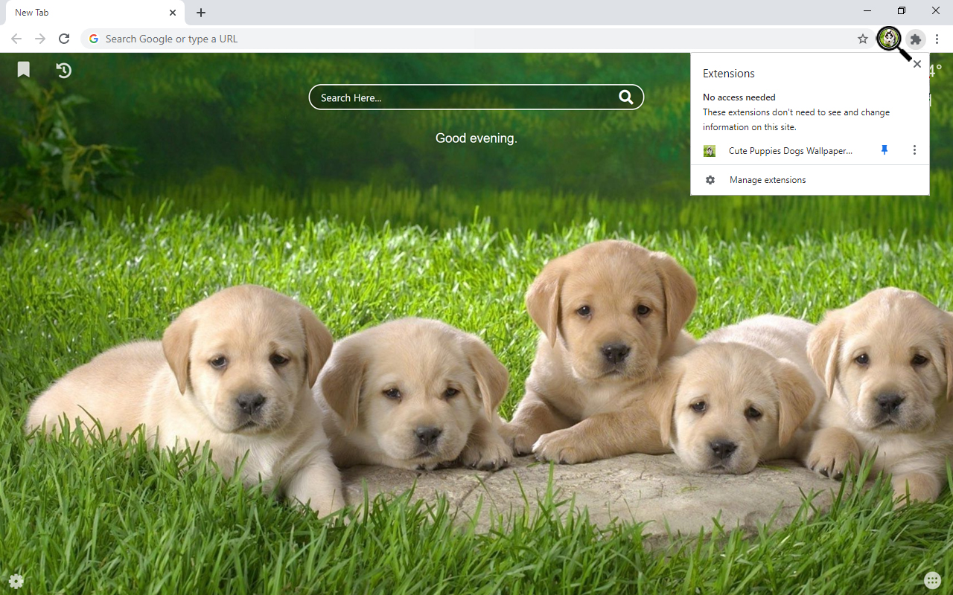Reload the page
Screen dimensions: 953x595
(64, 39)
